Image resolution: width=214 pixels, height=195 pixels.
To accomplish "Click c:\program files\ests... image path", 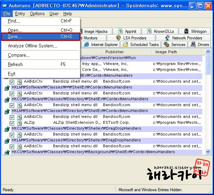I will [177, 122].
